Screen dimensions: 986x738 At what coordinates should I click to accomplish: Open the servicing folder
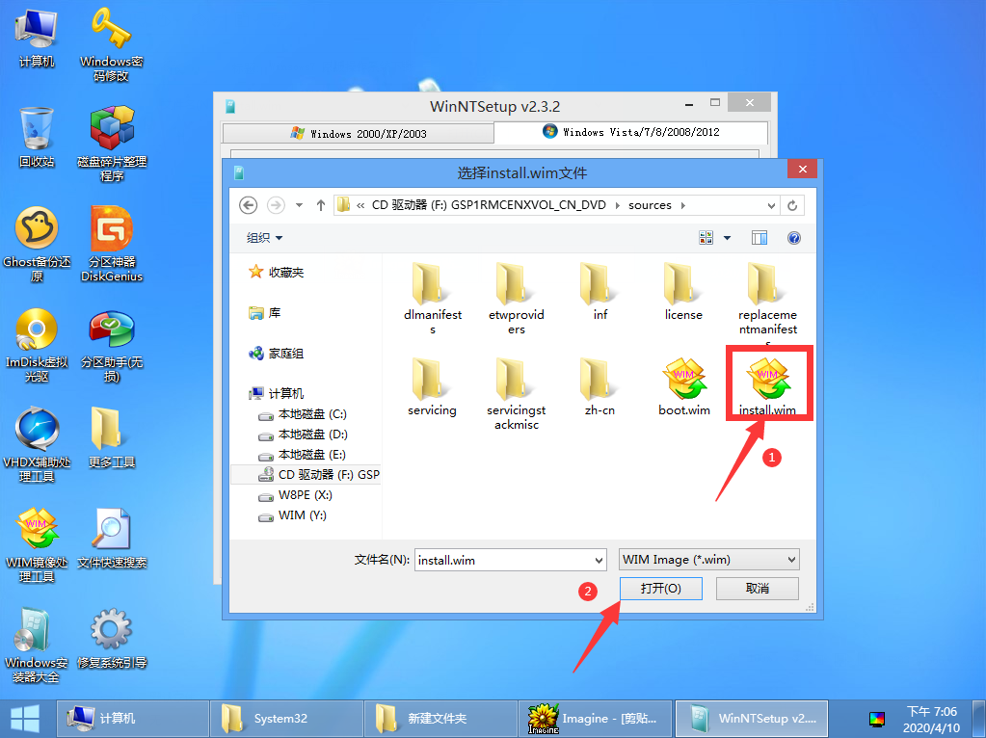[x=432, y=377]
